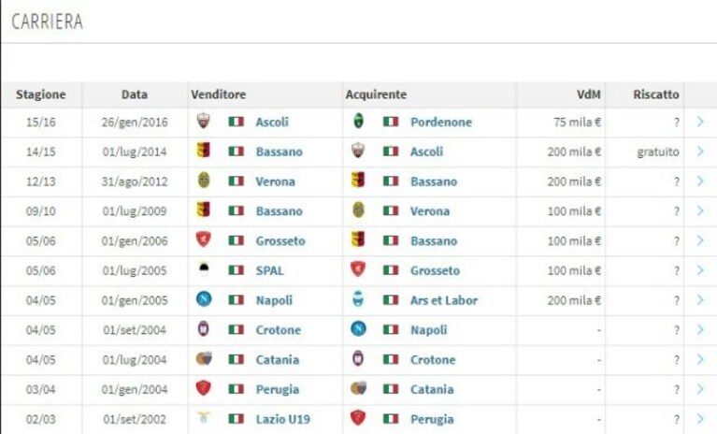Open arrow for 09/10 Verona transfer row
Image resolution: width=717 pixels, height=434 pixels.
700,210
